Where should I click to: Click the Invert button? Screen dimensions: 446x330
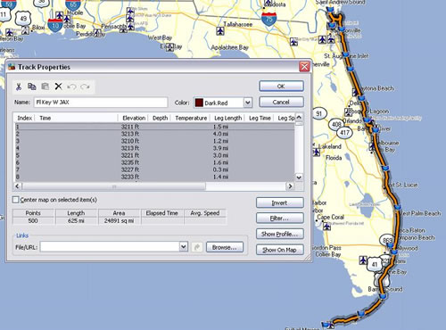(x=280, y=202)
